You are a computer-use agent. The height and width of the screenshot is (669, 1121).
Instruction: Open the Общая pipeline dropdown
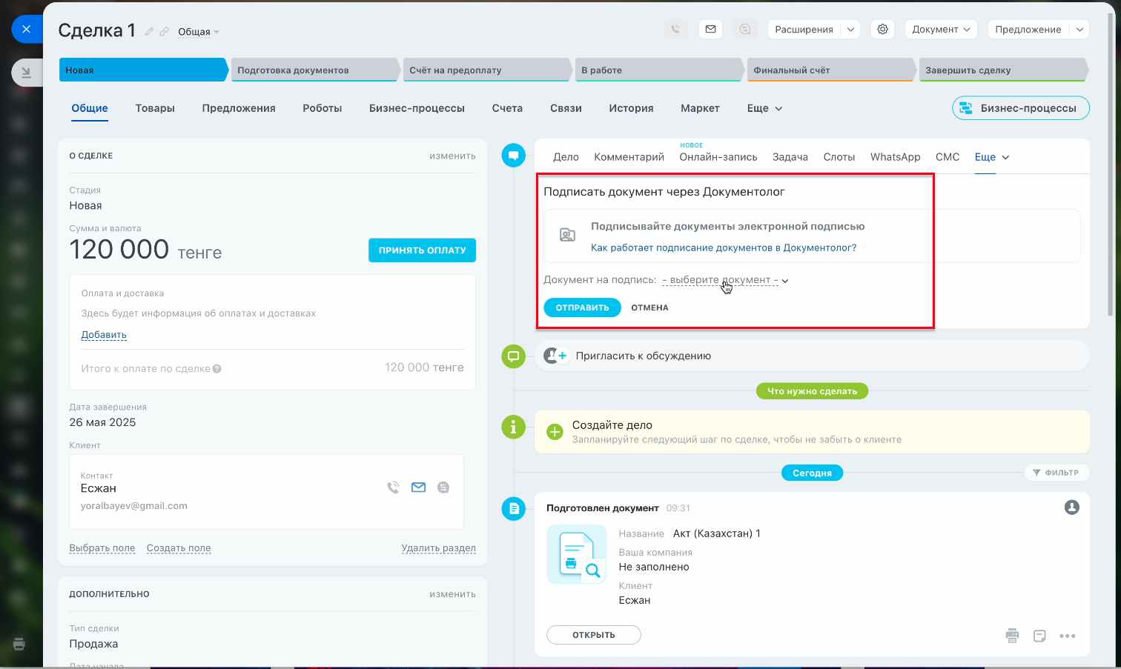(198, 32)
